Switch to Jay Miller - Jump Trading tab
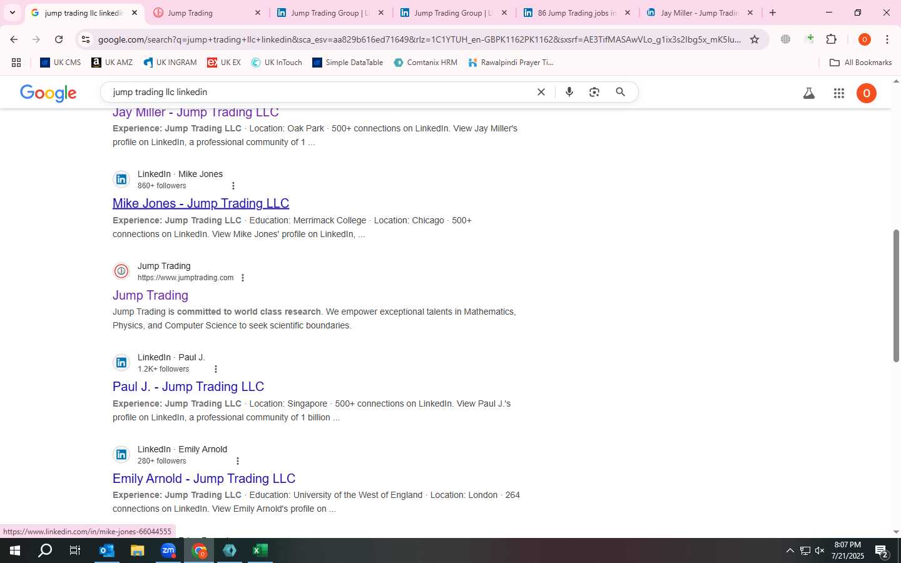The image size is (901, 563). (700, 13)
